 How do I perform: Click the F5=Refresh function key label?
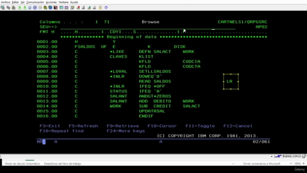pos(83,126)
